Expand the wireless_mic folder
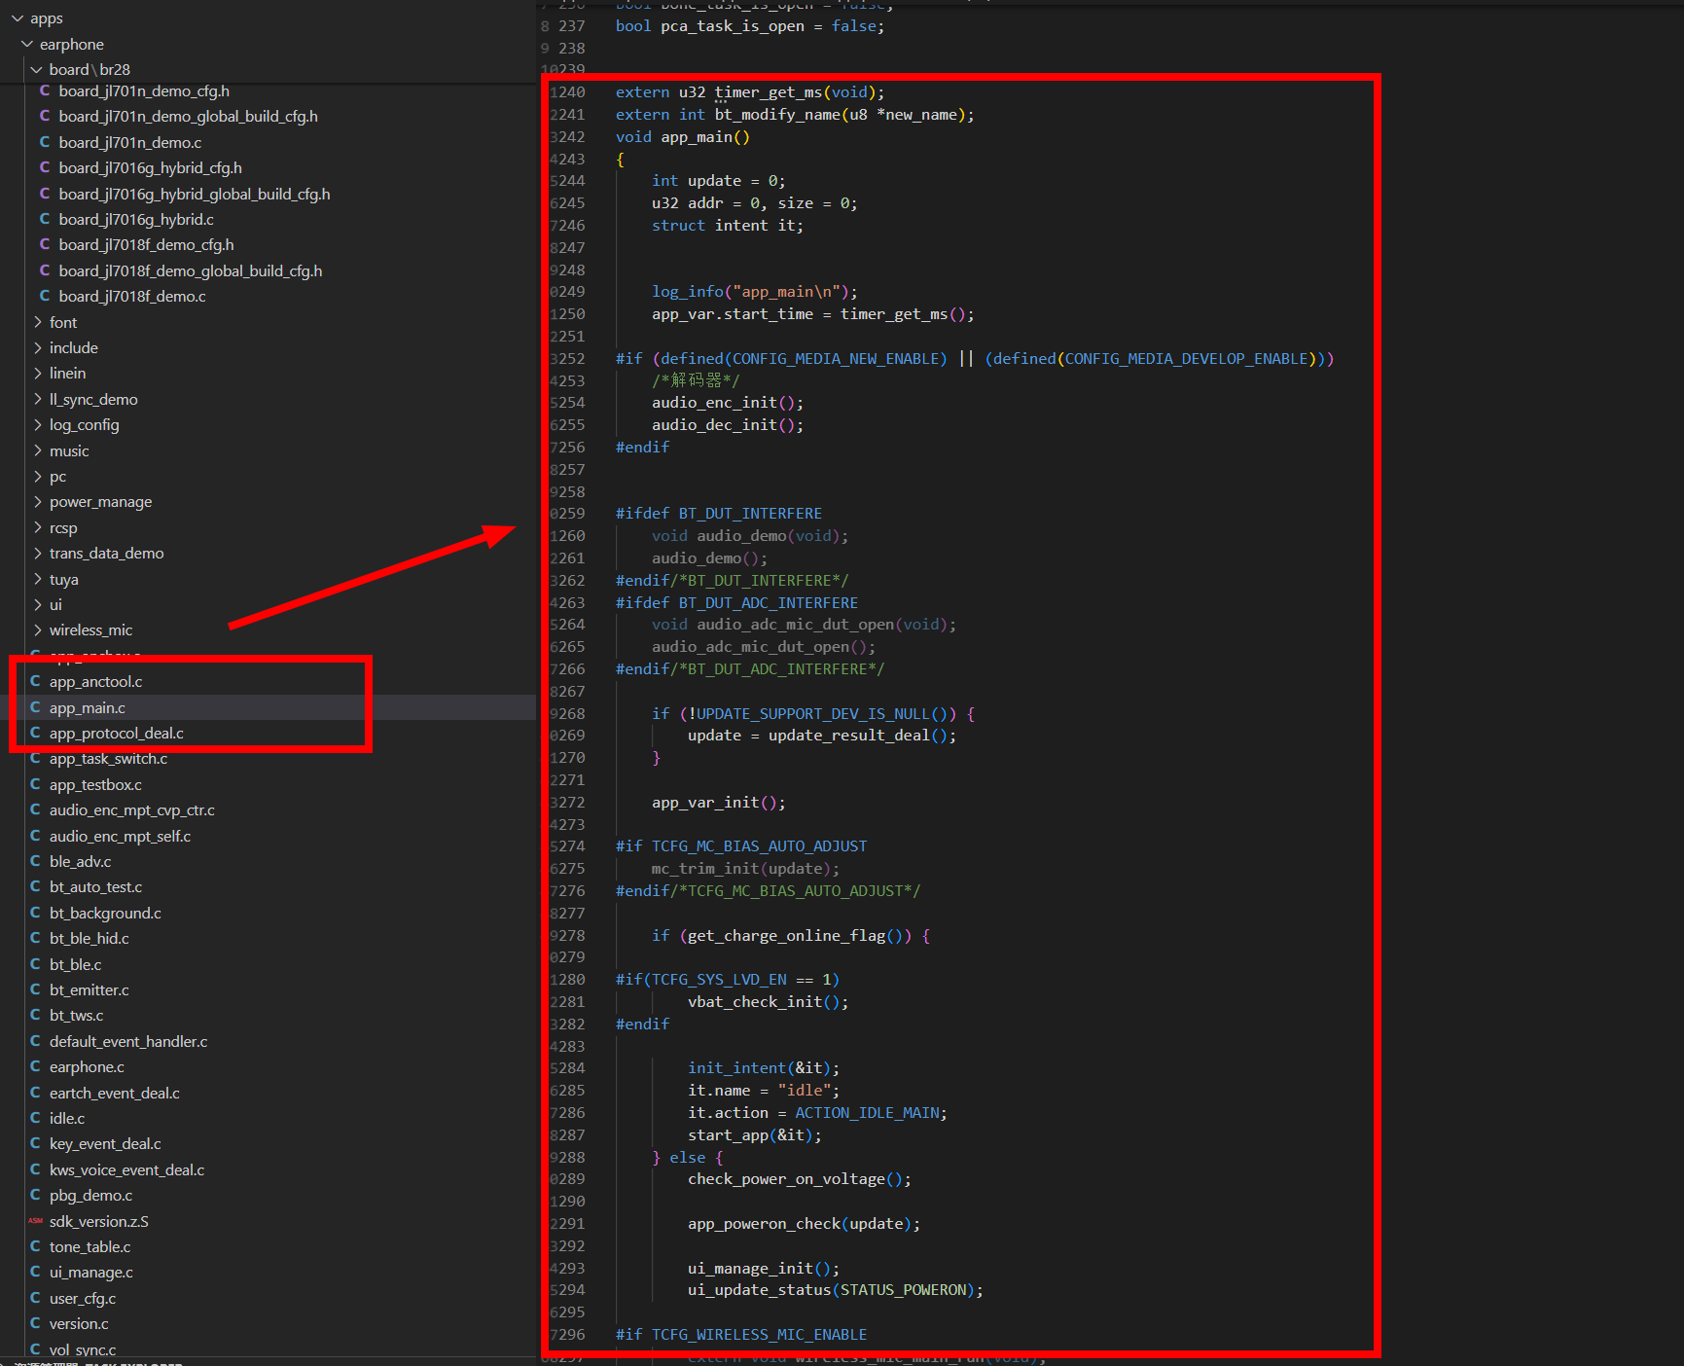Image resolution: width=1684 pixels, height=1366 pixels. tap(37, 629)
